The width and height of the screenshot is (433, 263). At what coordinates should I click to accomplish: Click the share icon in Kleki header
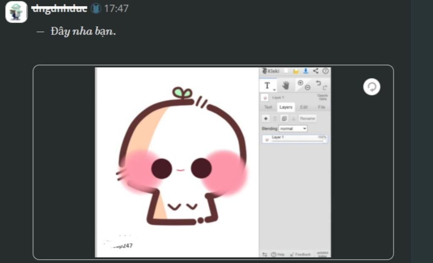point(315,71)
